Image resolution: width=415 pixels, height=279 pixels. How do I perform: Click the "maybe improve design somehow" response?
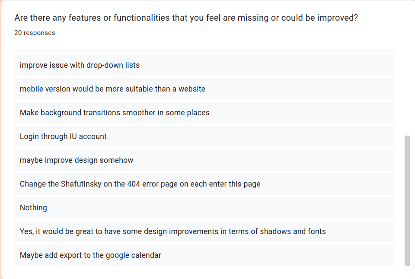77,160
